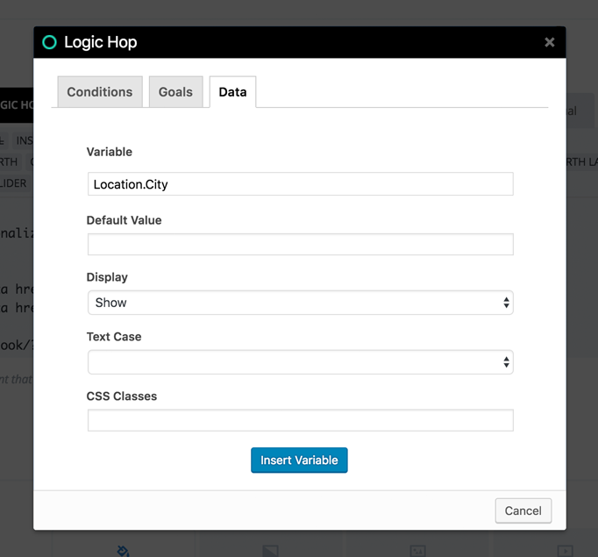Click the CSS Classes input field

(x=301, y=420)
